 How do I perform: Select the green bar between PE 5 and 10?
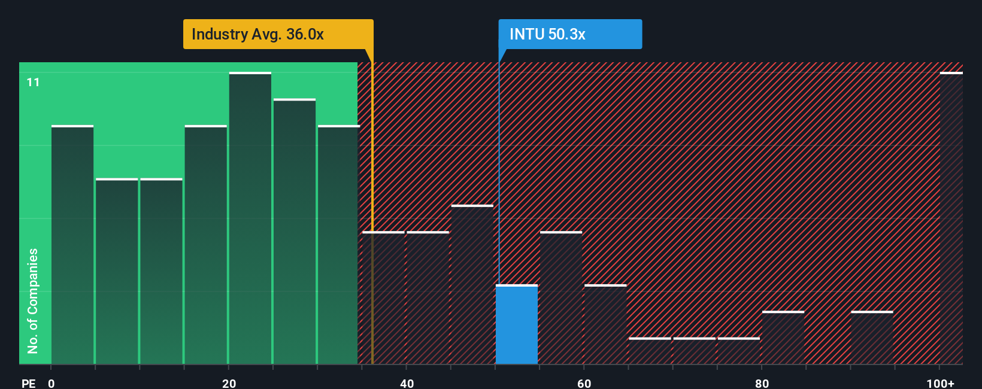pyautogui.click(x=117, y=271)
